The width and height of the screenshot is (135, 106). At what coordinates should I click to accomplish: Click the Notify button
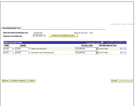tap(31, 80)
